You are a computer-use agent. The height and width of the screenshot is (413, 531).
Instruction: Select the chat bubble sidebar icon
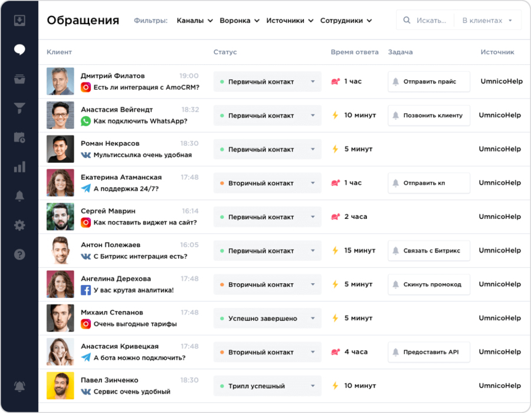pyautogui.click(x=19, y=50)
